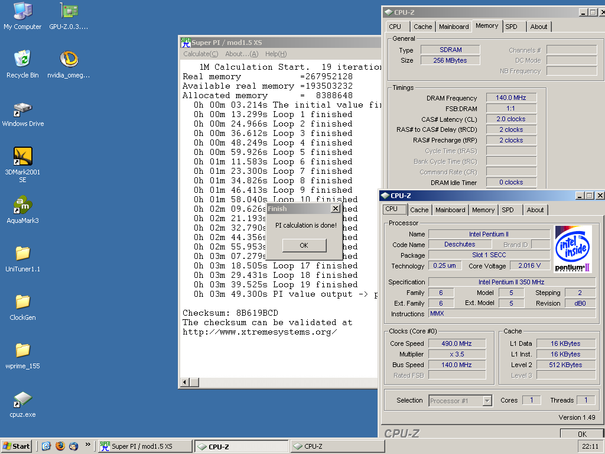605x454 pixels.
Task: Click the front CPU-Z title bar icon
Action: (385, 196)
